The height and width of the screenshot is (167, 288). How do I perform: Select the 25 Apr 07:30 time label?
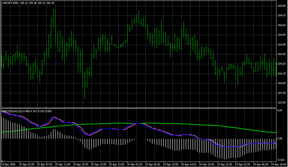44,164
